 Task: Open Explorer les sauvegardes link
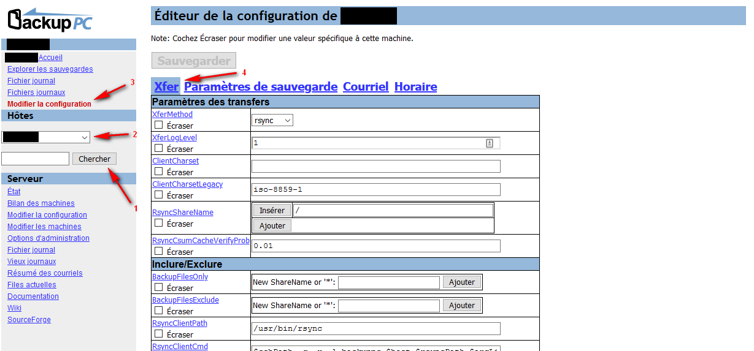click(x=50, y=69)
